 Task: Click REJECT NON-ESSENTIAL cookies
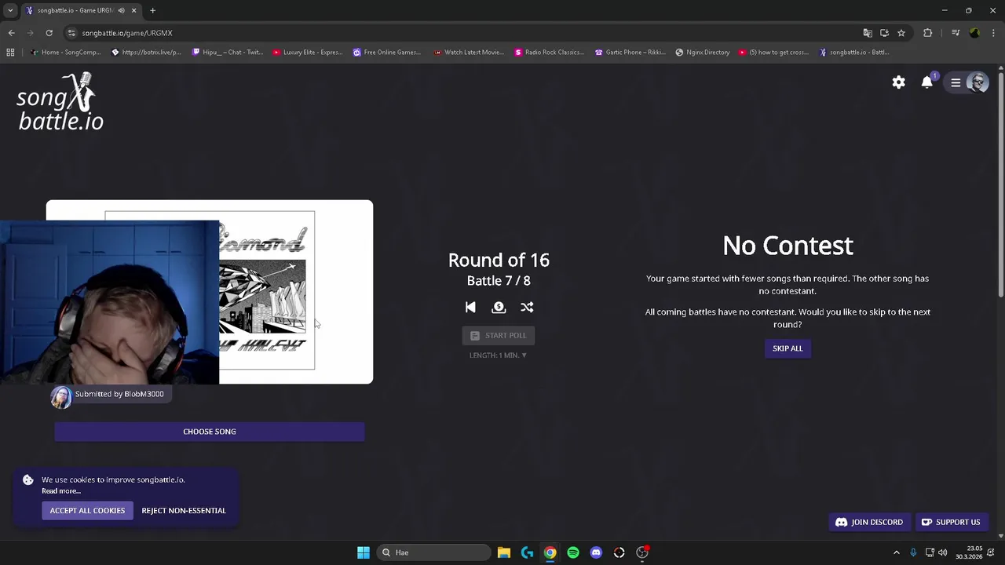coord(184,511)
